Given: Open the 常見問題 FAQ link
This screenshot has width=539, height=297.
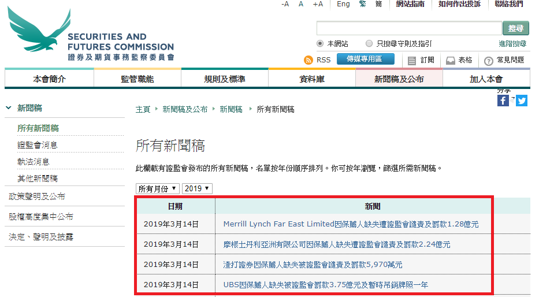Looking at the screenshot, I should pyautogui.click(x=504, y=60).
